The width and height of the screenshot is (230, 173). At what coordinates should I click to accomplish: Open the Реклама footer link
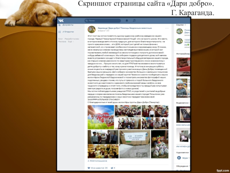(62, 42)
